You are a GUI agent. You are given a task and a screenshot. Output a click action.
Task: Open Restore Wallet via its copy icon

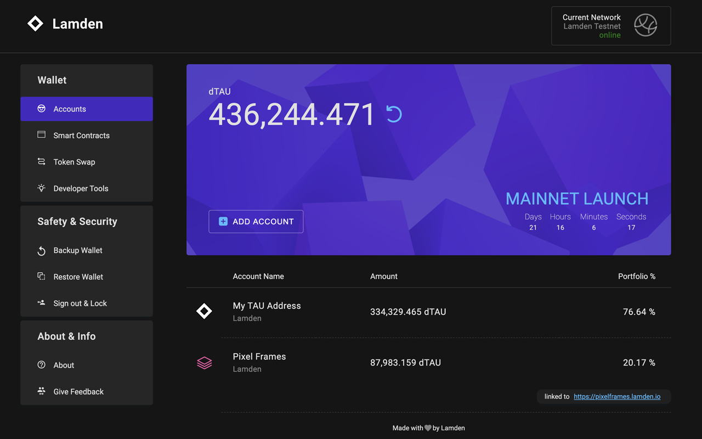coord(41,277)
